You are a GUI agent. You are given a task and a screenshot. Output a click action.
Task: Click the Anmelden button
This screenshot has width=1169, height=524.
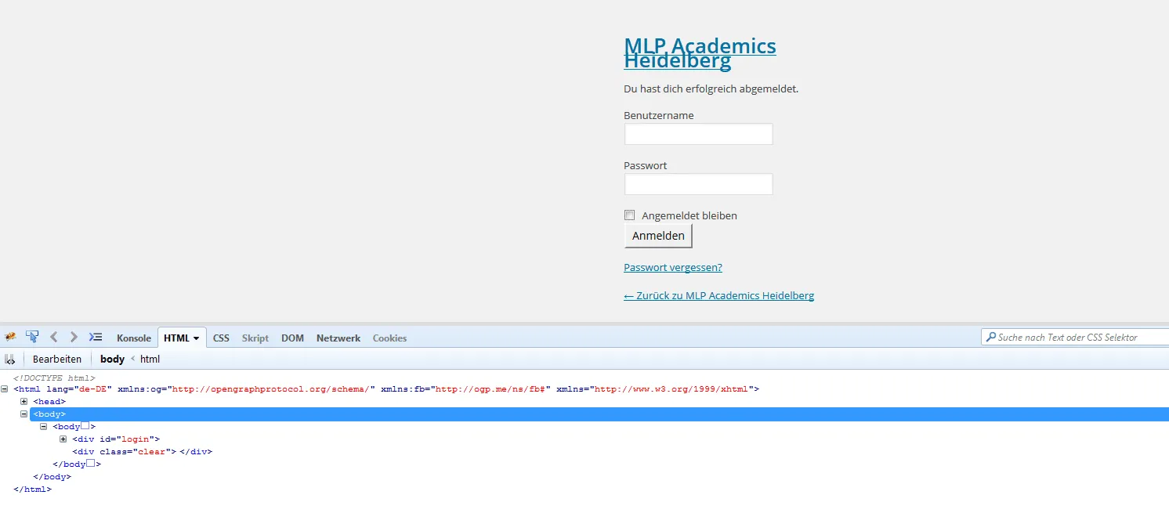point(658,236)
